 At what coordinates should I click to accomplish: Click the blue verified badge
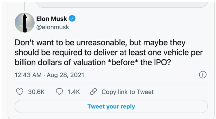coord(72,19)
